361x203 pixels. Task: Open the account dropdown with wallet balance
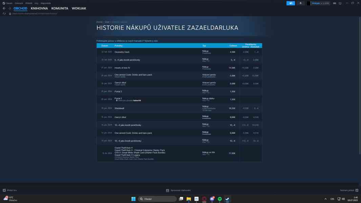[x=320, y=3]
